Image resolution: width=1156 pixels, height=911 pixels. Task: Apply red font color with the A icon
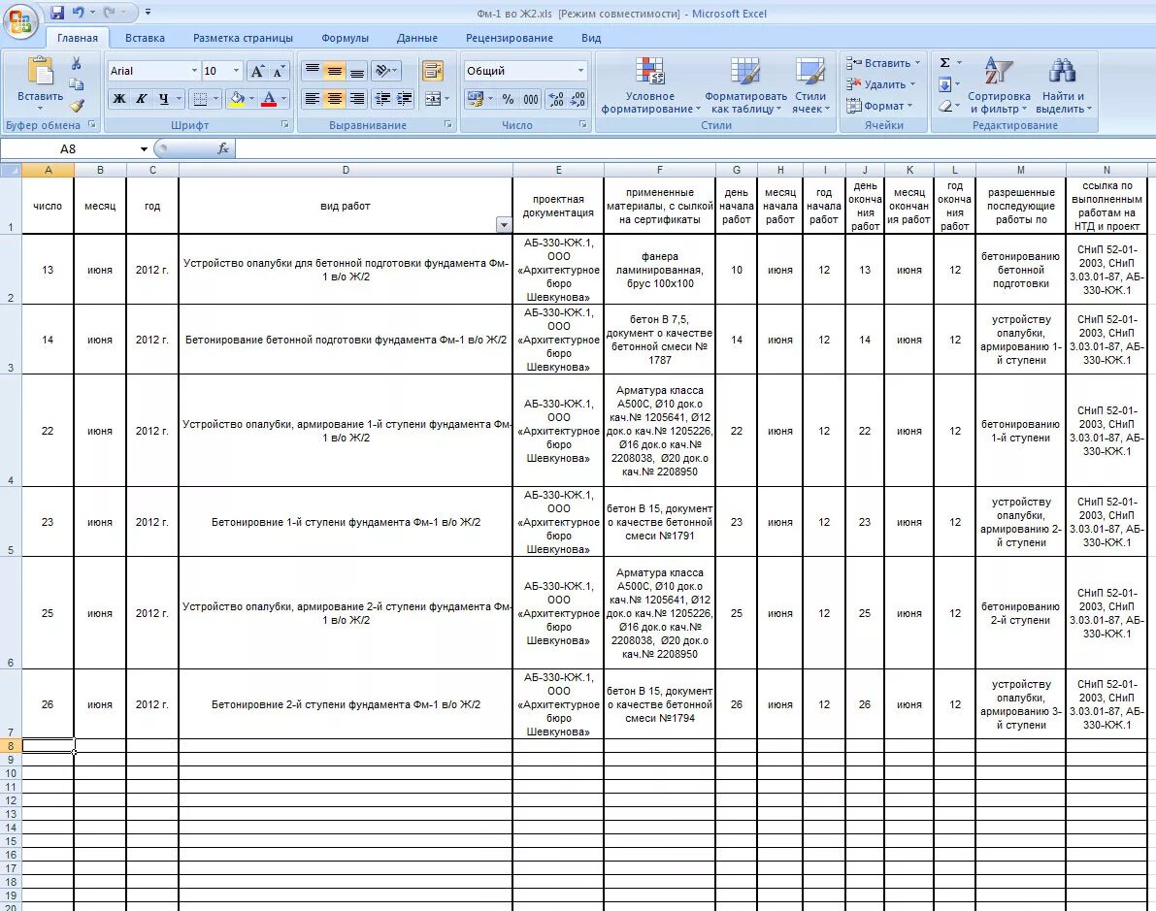pyautogui.click(x=268, y=98)
